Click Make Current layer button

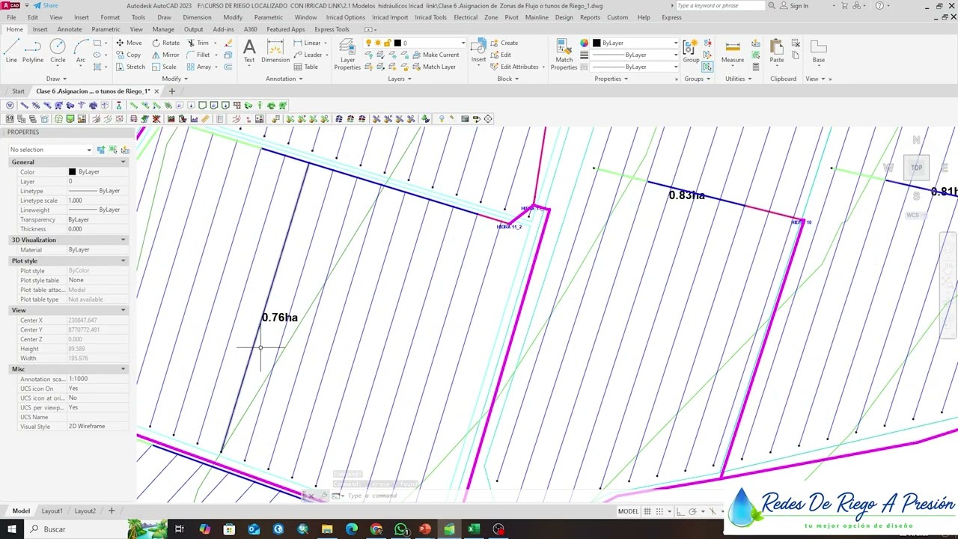[436, 55]
